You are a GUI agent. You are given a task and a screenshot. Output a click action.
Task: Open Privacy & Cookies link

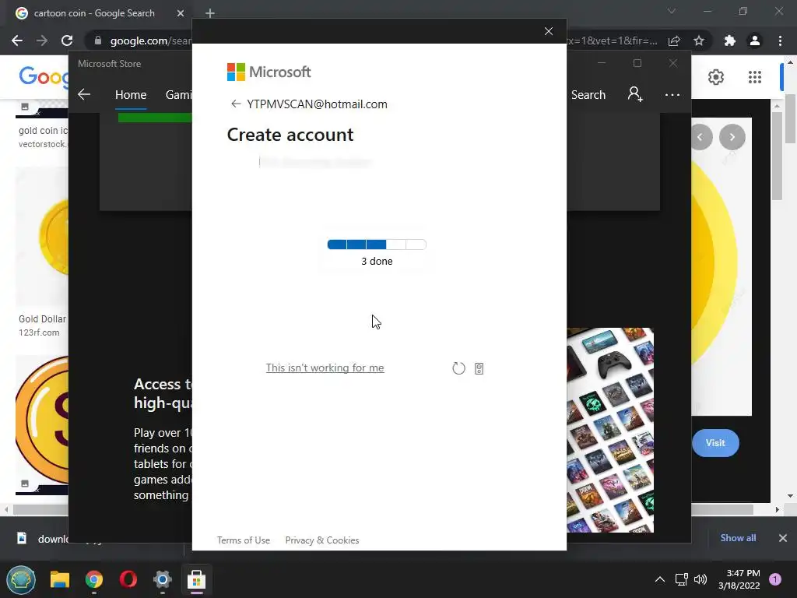point(322,540)
